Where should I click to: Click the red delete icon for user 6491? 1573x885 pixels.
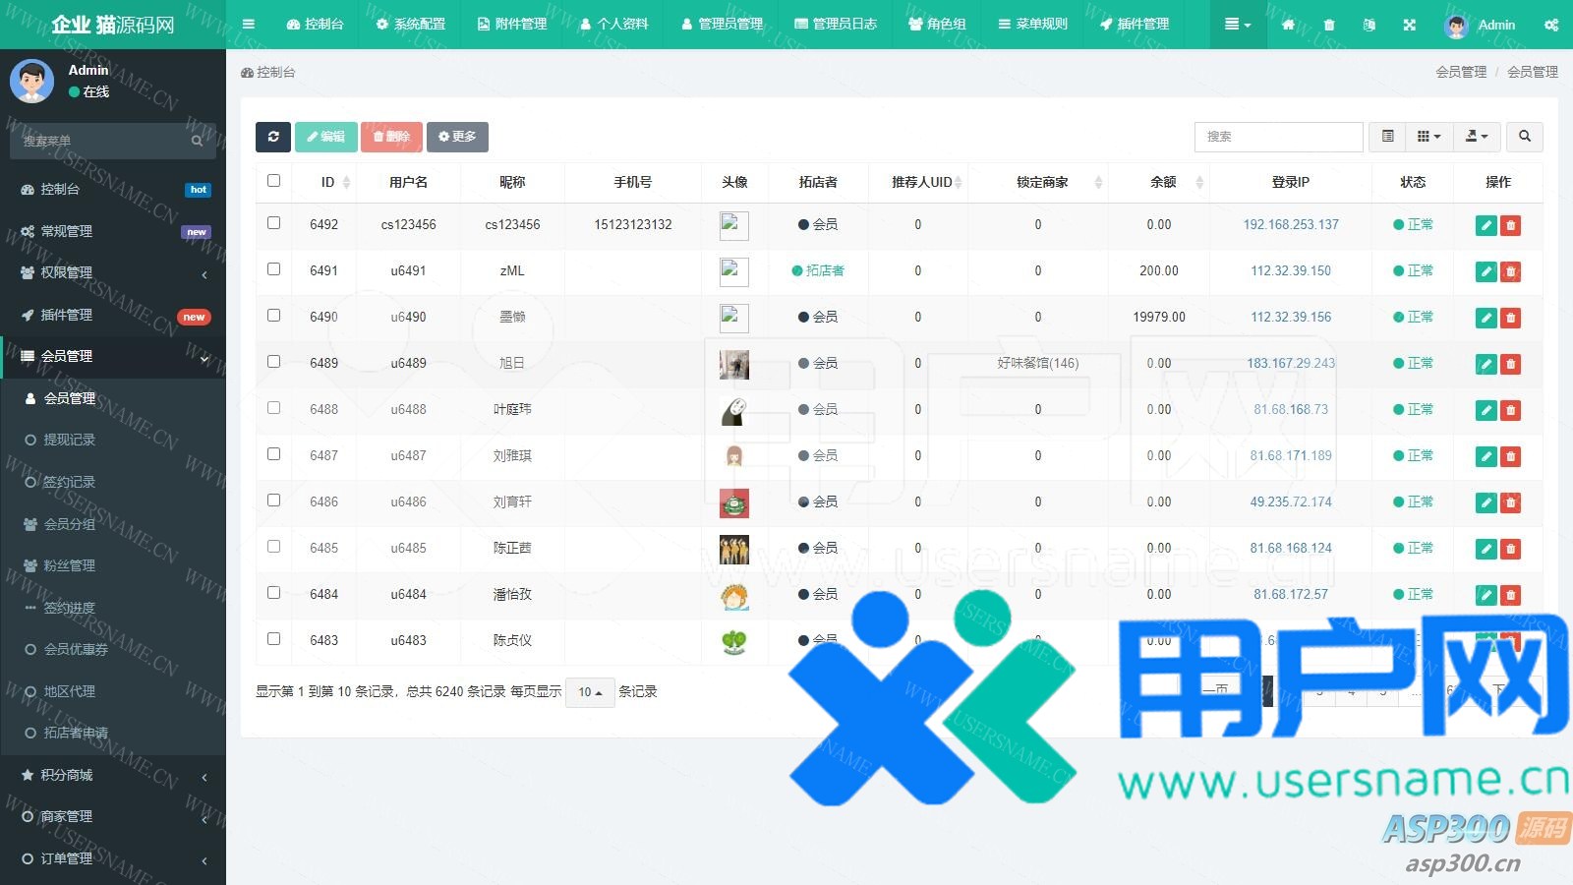(x=1511, y=271)
